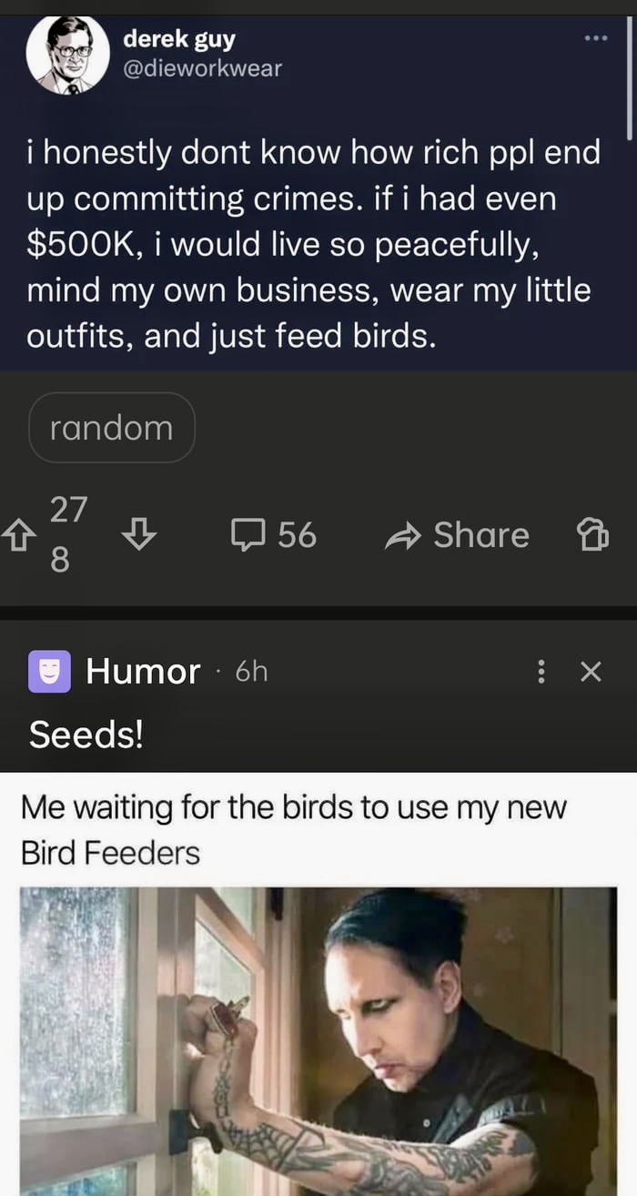This screenshot has height=1196, width=637.
Task: Downvote the derek guy tweet post
Action: coord(139,533)
